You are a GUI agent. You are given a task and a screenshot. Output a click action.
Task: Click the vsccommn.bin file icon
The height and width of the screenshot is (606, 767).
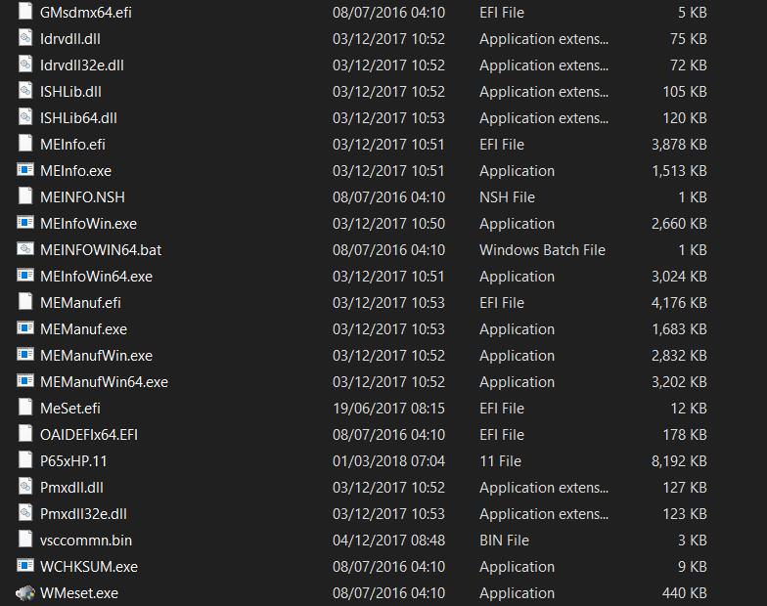click(25, 541)
